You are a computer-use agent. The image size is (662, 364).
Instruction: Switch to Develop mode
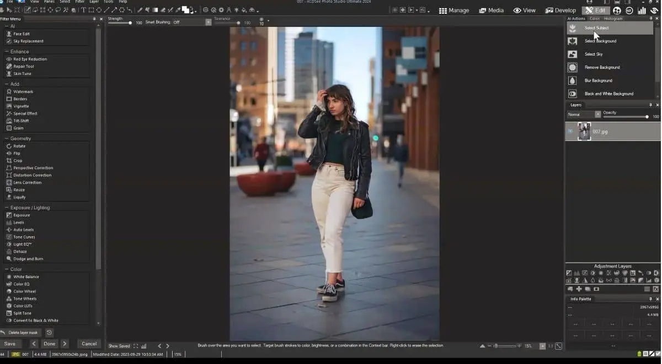(560, 10)
